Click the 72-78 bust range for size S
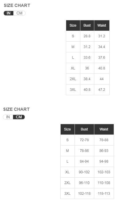This screenshot has width=123, height=206. point(84,140)
